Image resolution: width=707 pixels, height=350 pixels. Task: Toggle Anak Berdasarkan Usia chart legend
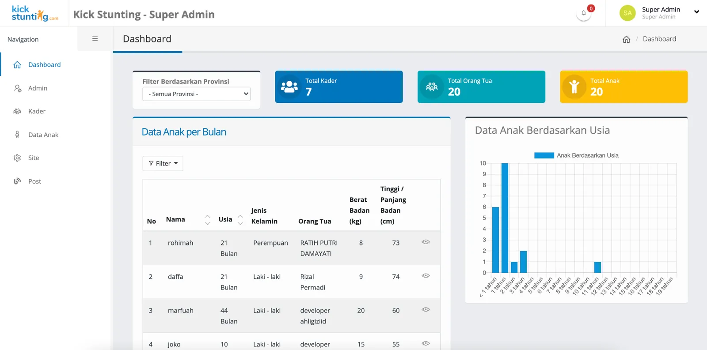pyautogui.click(x=576, y=155)
